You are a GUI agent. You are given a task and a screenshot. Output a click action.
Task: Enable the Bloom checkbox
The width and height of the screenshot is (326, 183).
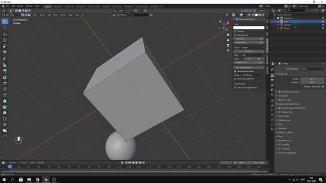280,96
